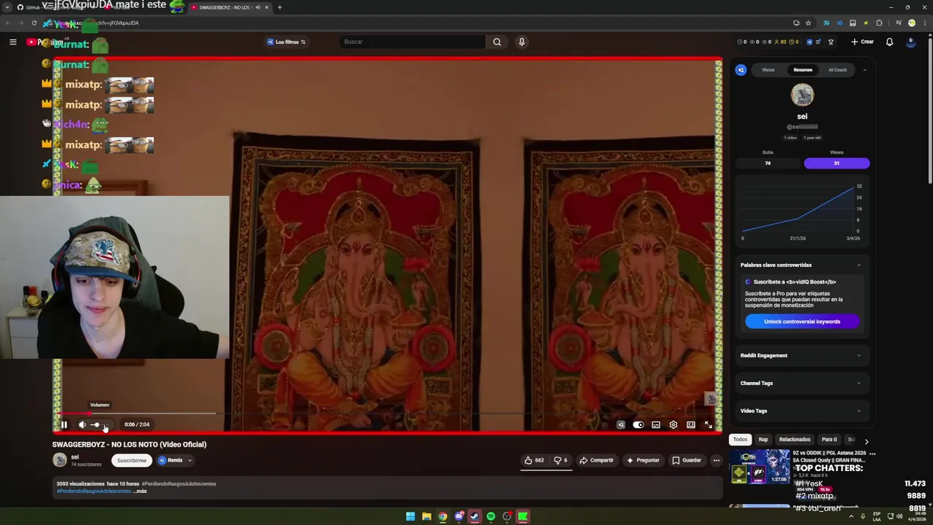Like the video with 662 likes

coord(534,460)
